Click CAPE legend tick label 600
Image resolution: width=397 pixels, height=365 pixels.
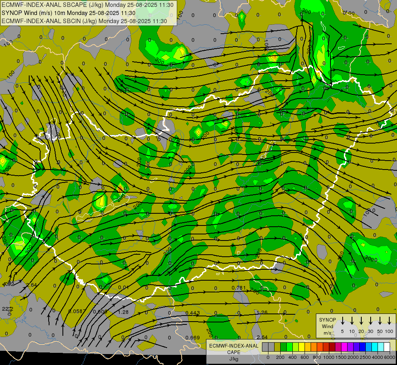point(305,357)
